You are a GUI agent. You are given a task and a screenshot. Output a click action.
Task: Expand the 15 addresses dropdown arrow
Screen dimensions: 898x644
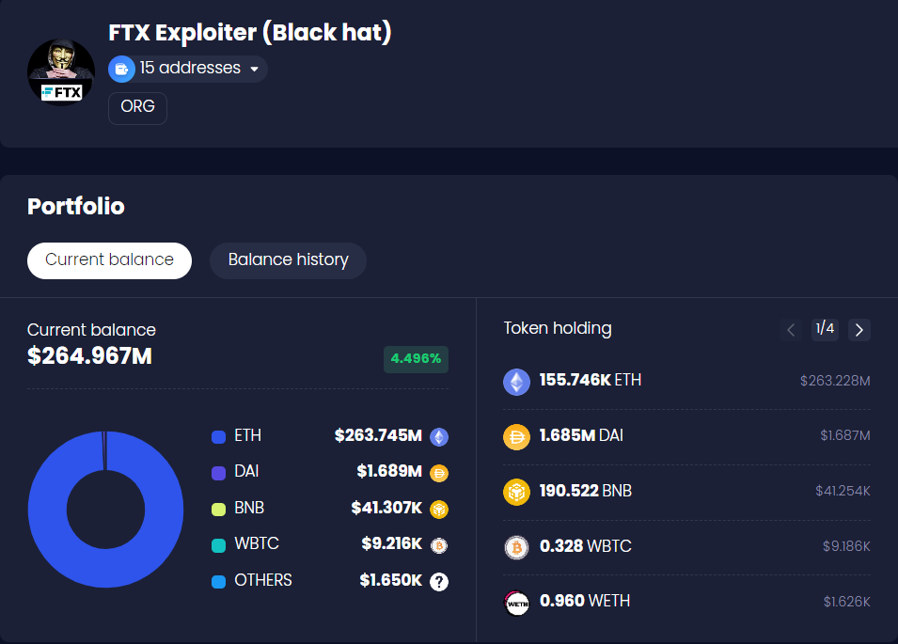click(x=254, y=70)
